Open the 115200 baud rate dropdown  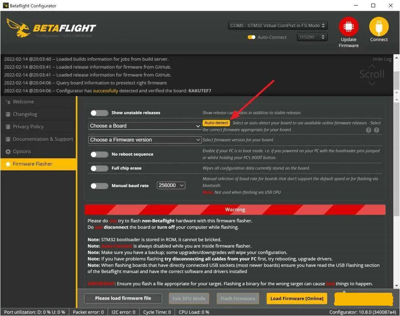point(312,37)
